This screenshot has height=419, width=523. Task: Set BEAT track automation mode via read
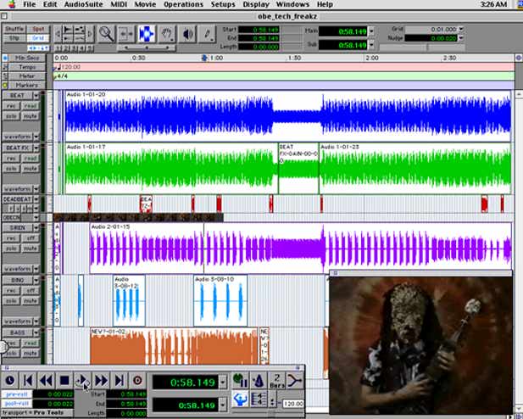pos(31,106)
